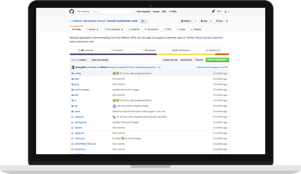The width and height of the screenshot is (301, 174).
Task: Switch to the Code tab
Action: click(x=76, y=29)
